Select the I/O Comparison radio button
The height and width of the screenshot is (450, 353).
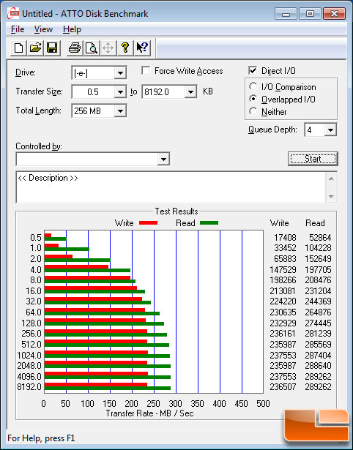click(x=253, y=86)
